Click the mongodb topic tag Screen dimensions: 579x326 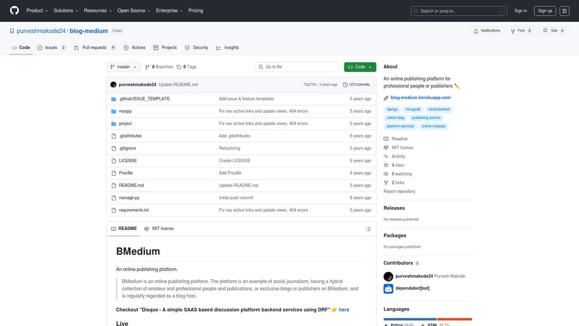click(x=413, y=110)
